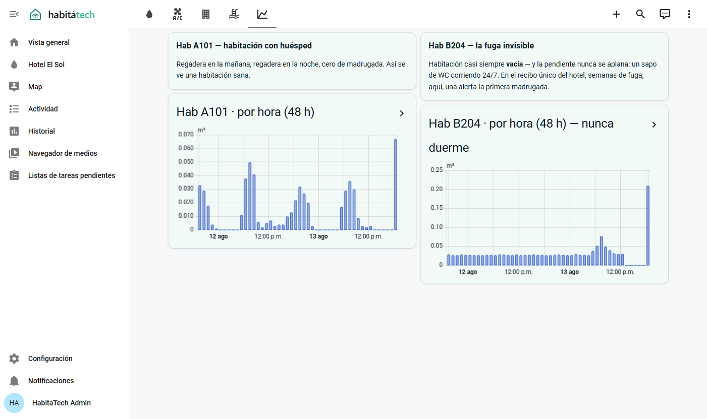Viewport: 707px width, 419px height.
Task: Click the 0.070 axis value in A101 chart
Action: (x=186, y=135)
